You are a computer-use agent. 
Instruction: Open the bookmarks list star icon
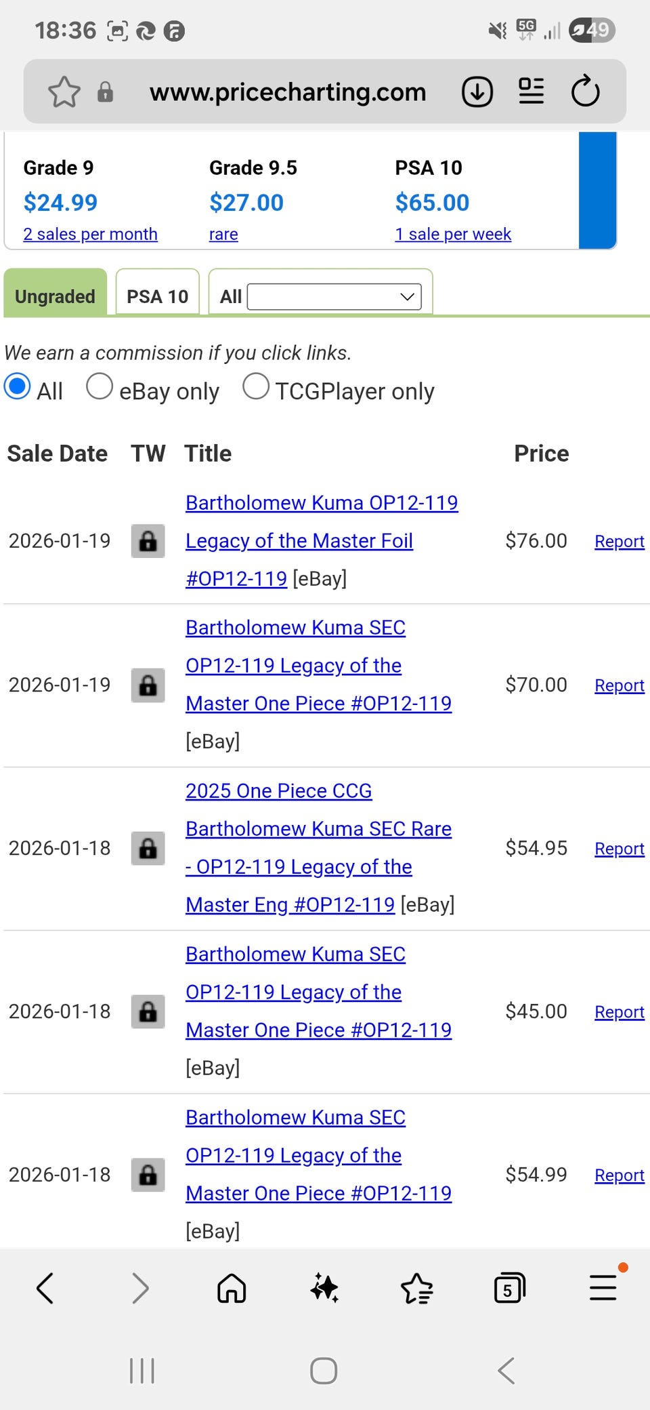tap(416, 1288)
